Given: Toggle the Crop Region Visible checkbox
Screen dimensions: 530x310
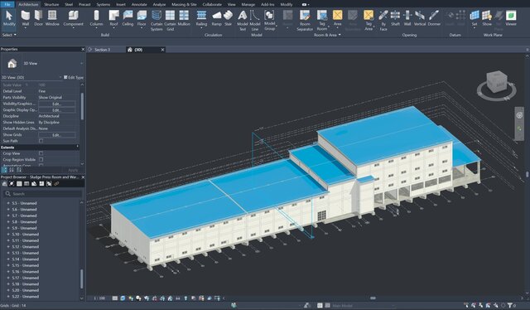Looking at the screenshot, I should 41,159.
